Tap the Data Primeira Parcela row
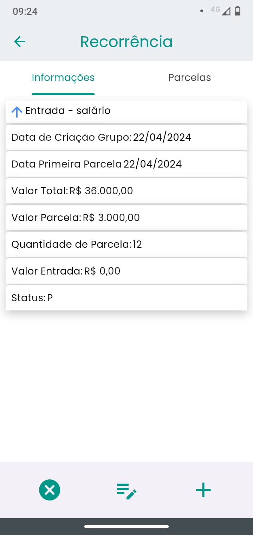 [126, 164]
